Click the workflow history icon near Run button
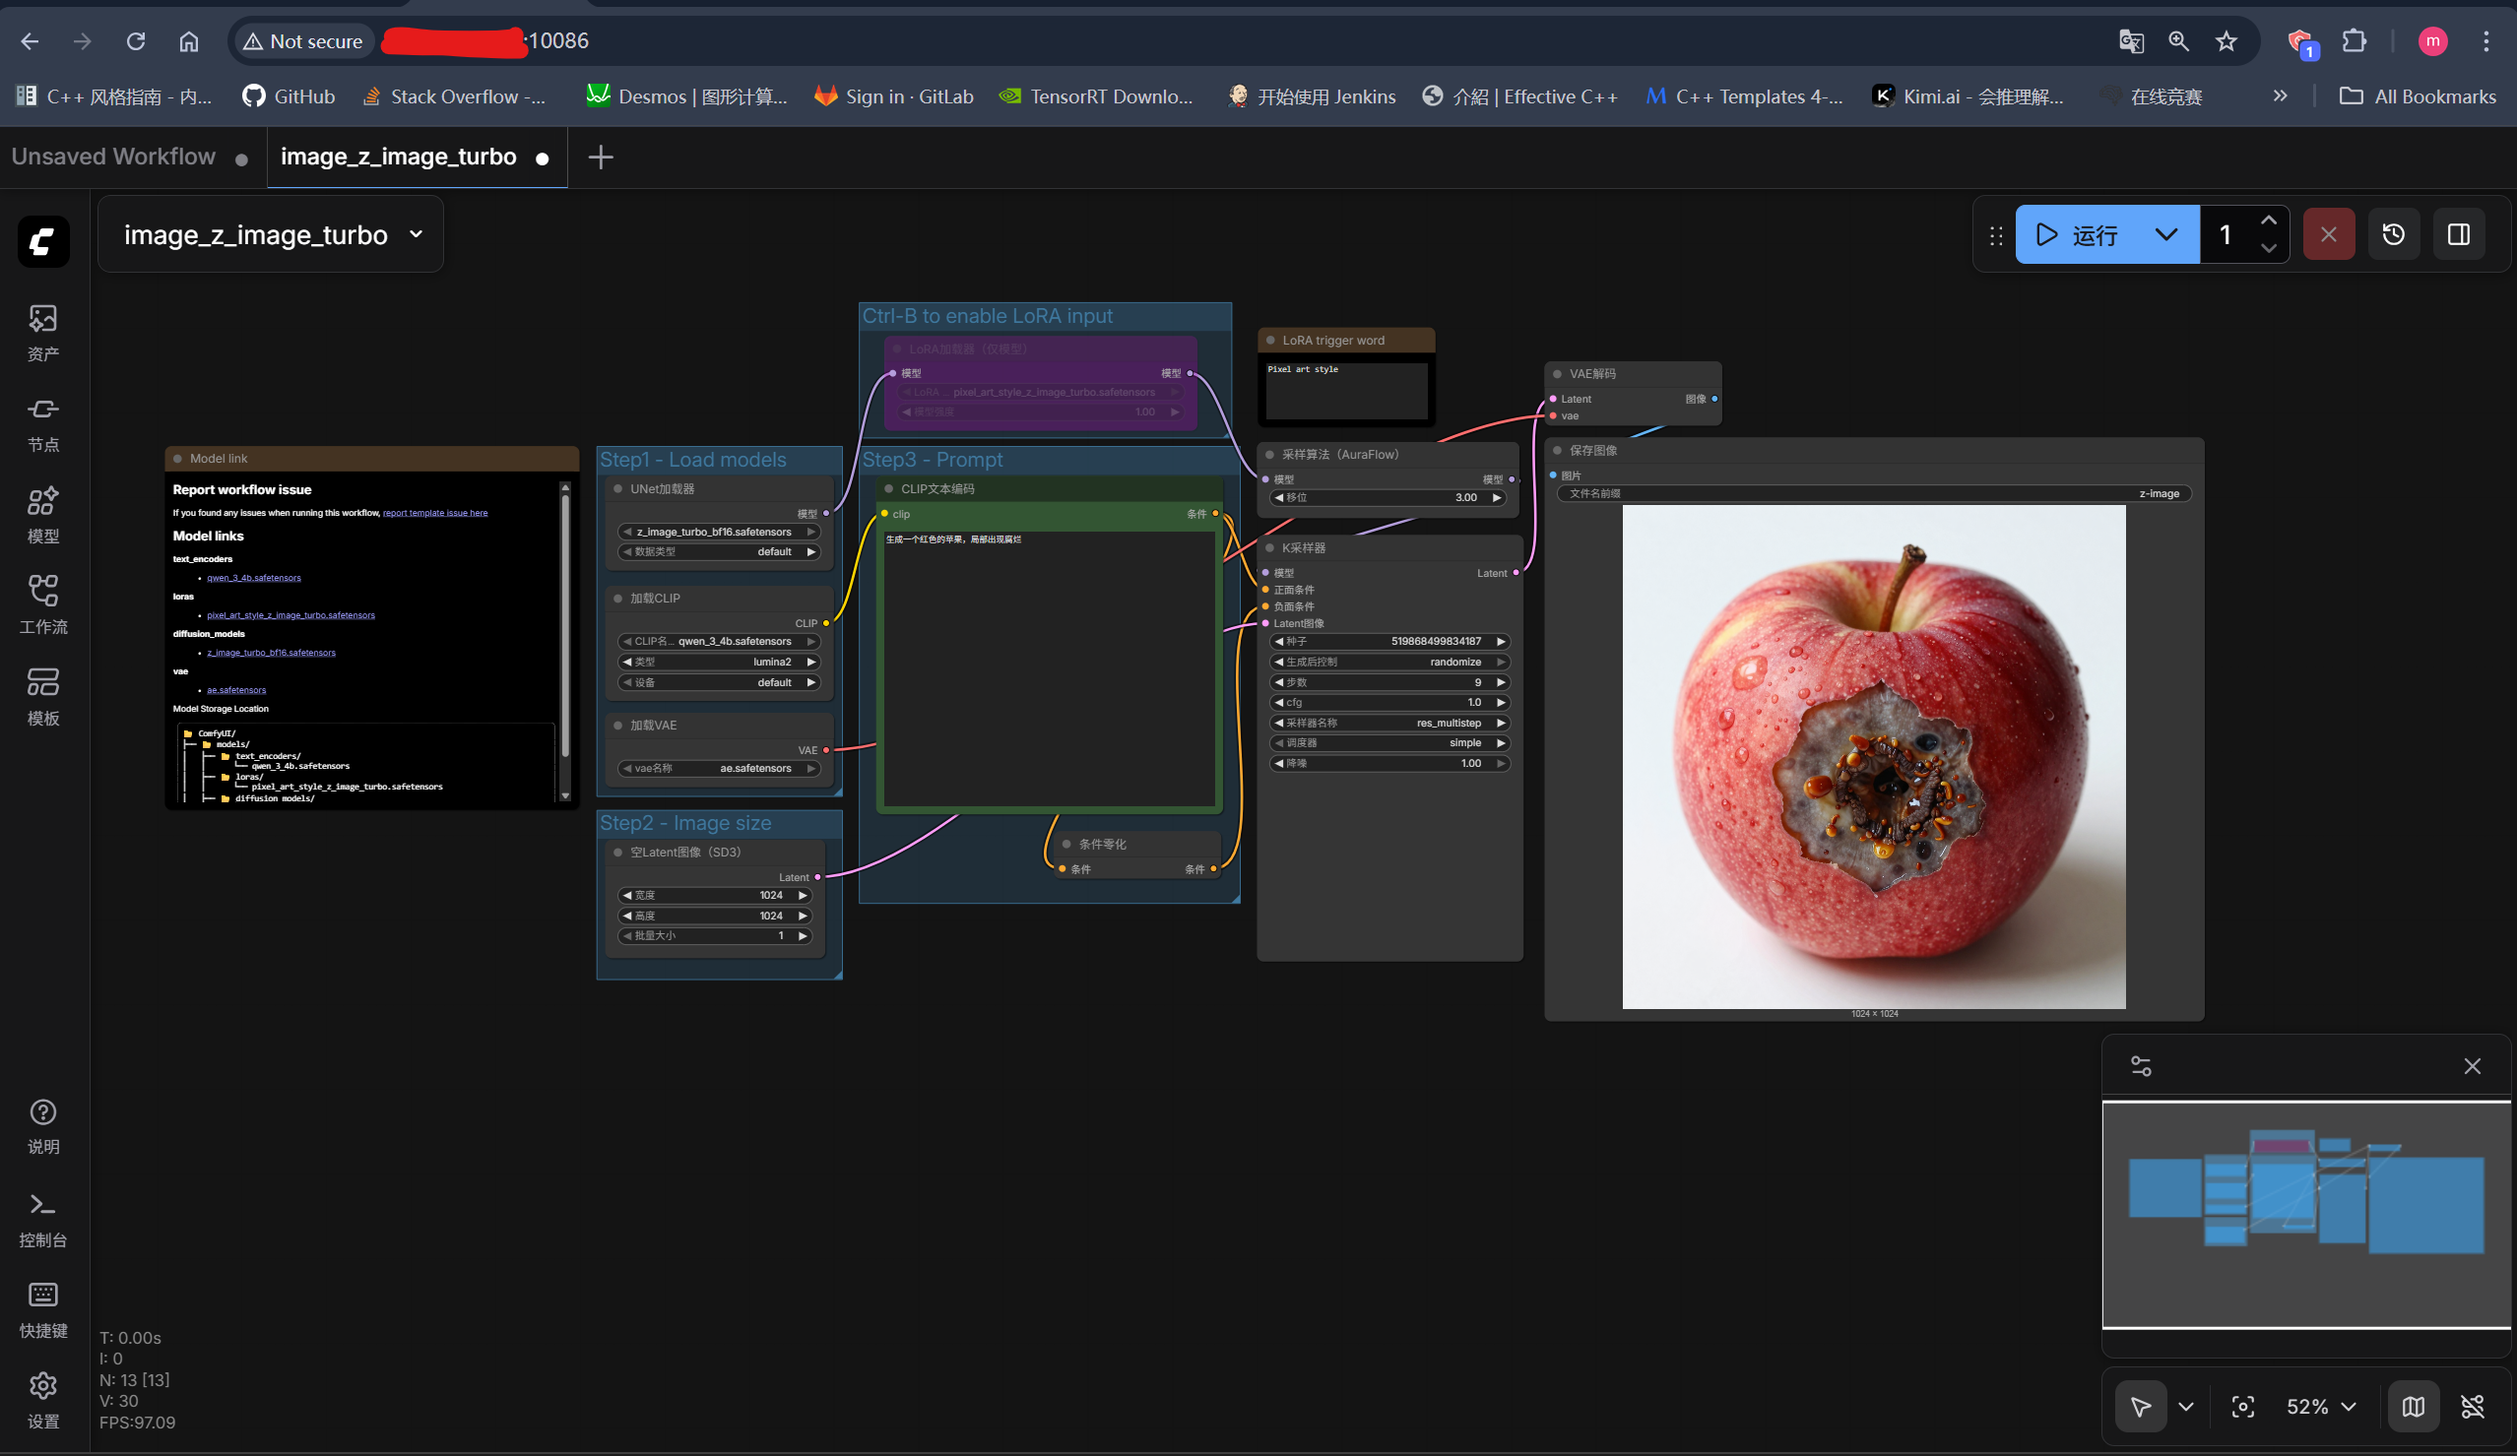This screenshot has width=2517, height=1456. [2394, 233]
